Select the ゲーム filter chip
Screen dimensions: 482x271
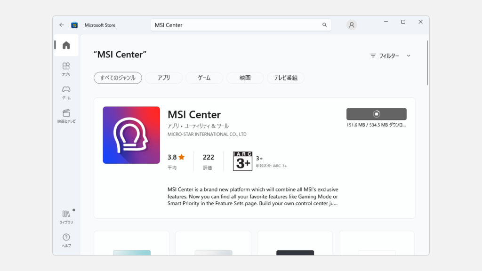(x=204, y=78)
